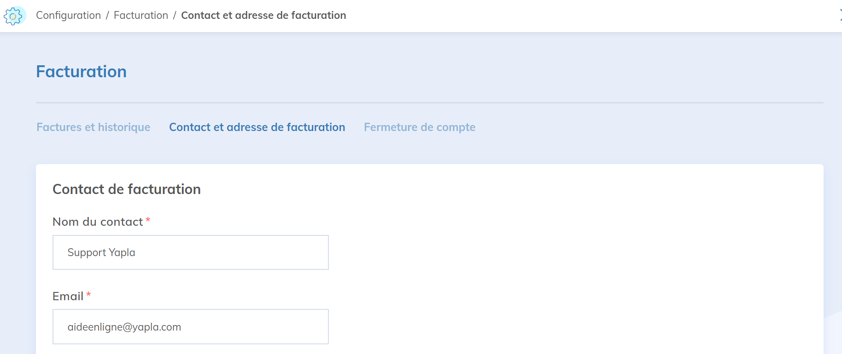842x354 pixels.
Task: Focus the Nom du contact input field
Action: 191,252
